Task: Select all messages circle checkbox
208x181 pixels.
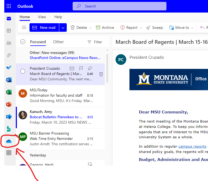Action: click(23, 42)
